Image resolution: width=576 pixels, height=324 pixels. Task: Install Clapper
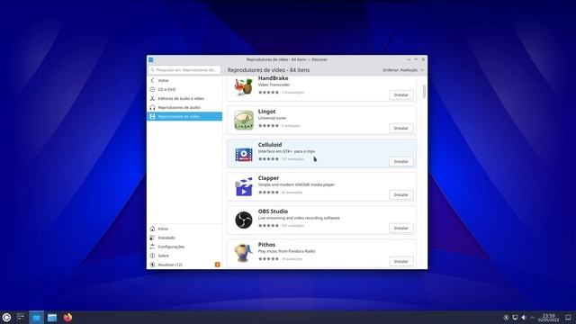tap(400, 194)
